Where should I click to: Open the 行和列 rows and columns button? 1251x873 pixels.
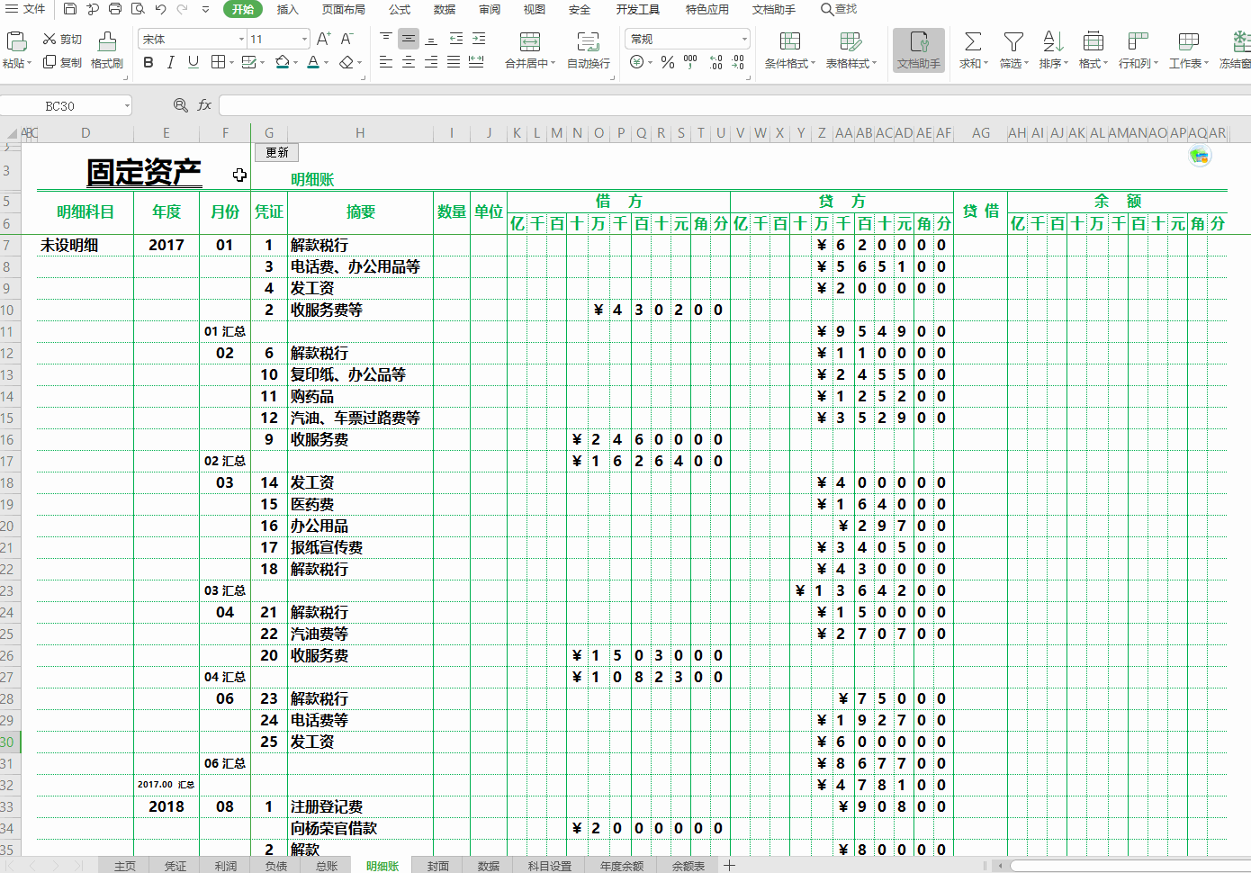pyautogui.click(x=1138, y=50)
